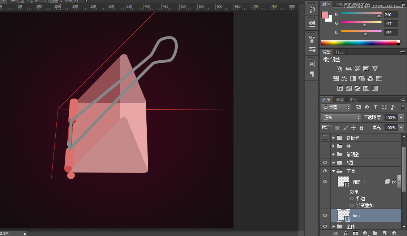Add a Levels adjustment

[348, 69]
